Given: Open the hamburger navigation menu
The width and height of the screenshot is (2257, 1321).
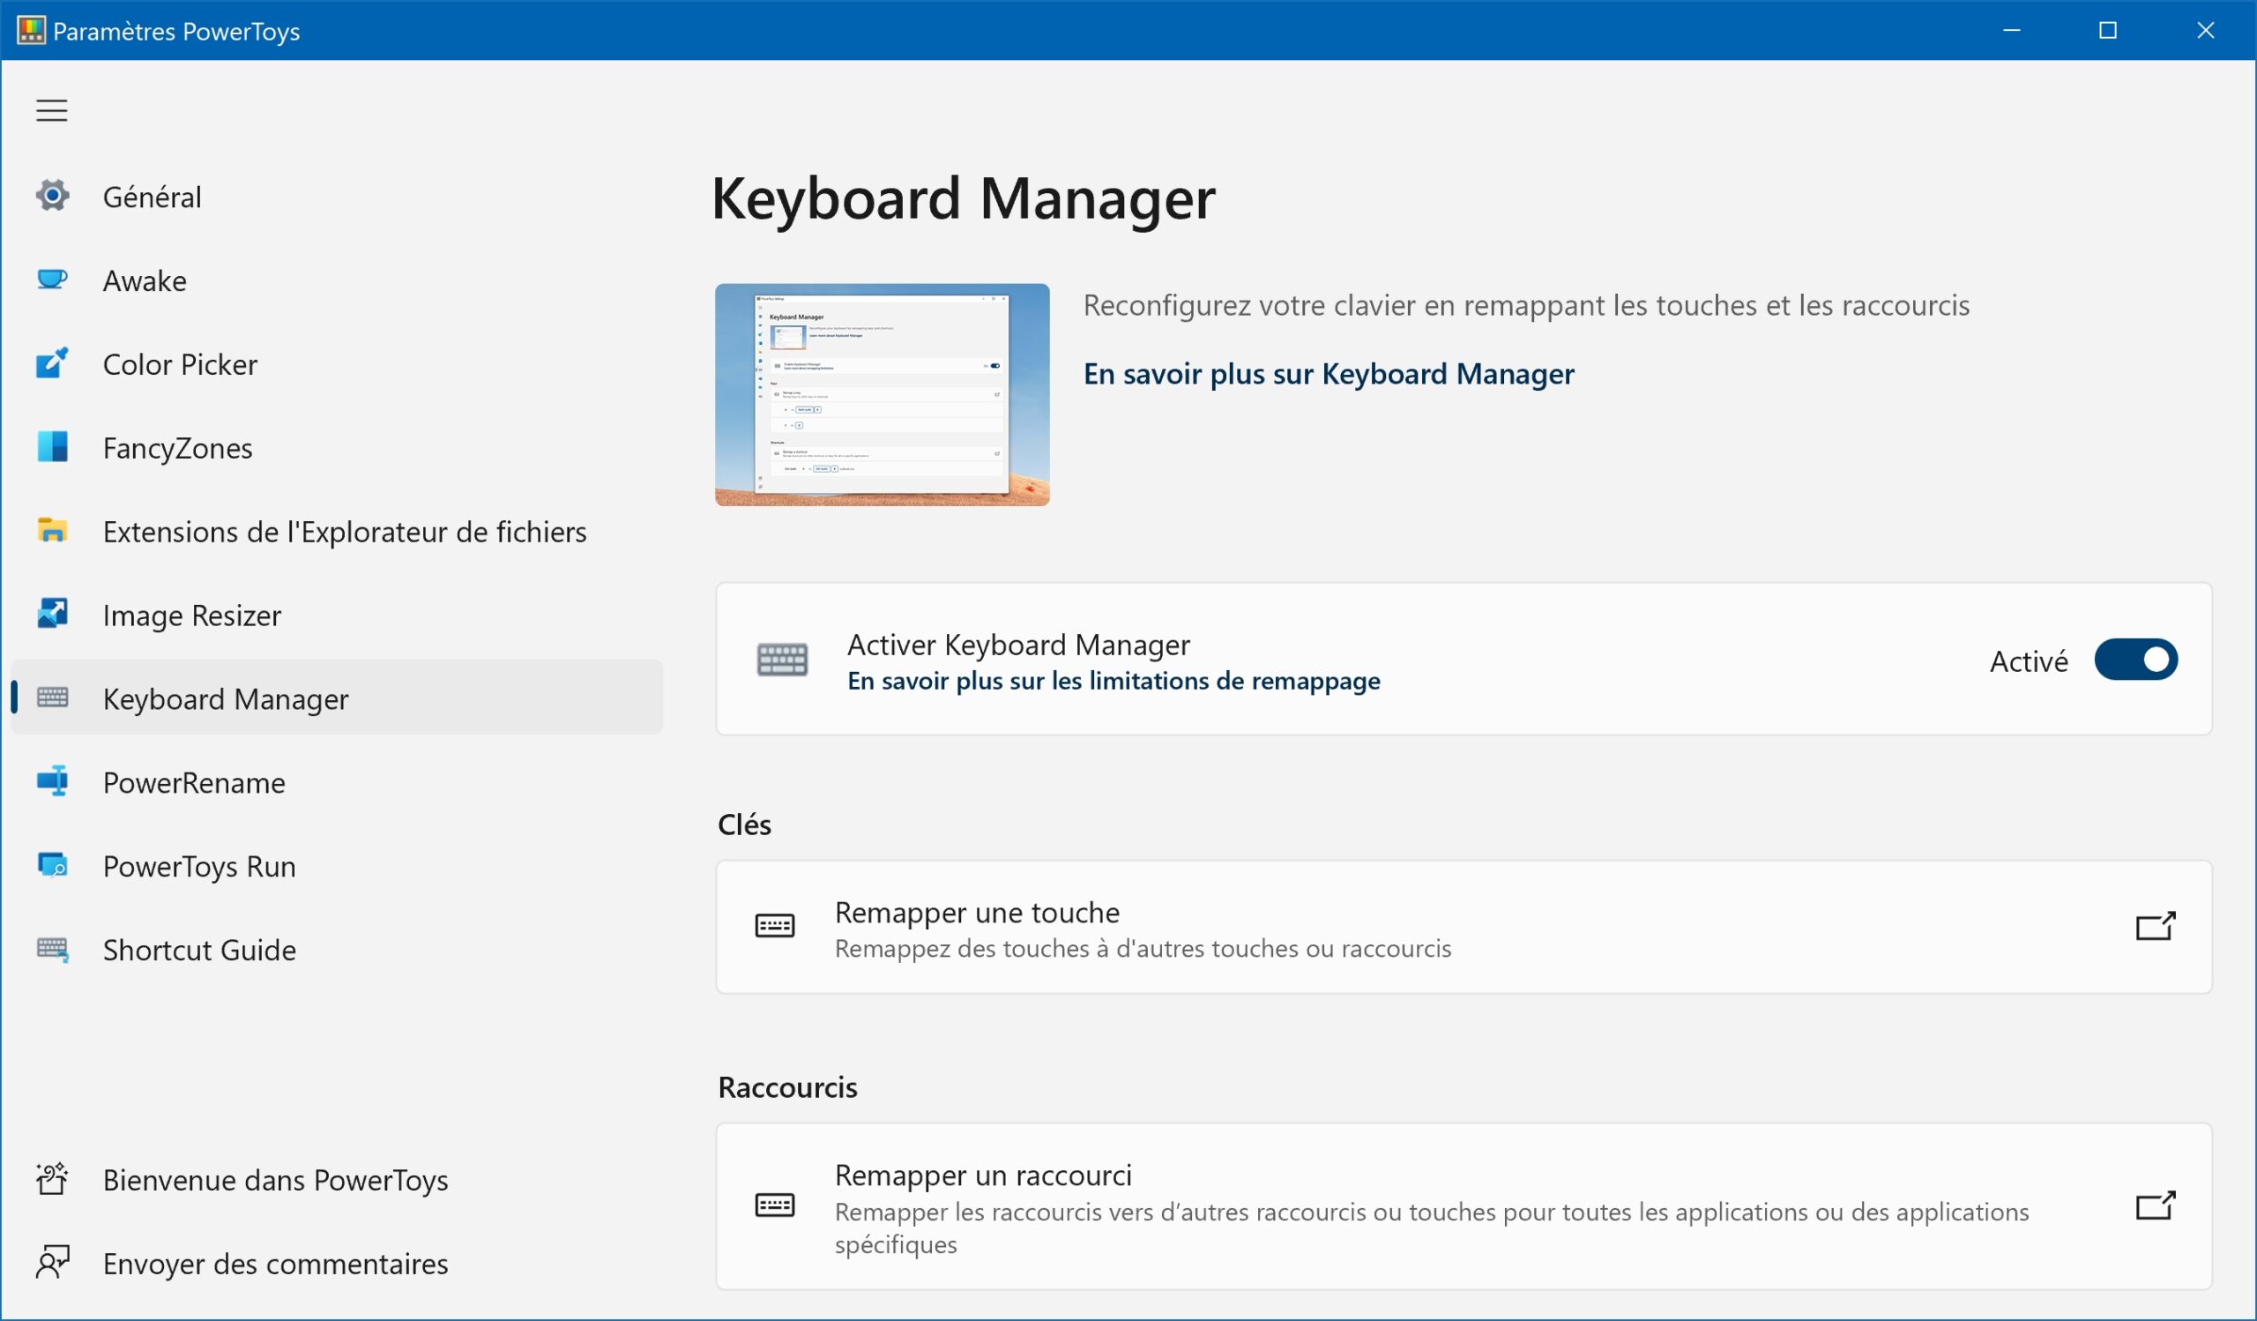Looking at the screenshot, I should click(52, 110).
